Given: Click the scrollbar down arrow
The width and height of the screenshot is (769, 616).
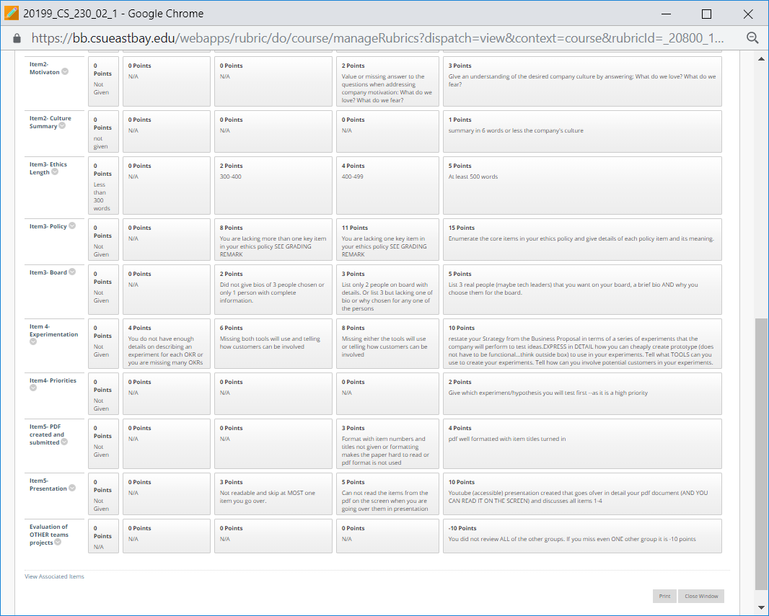Looking at the screenshot, I should (761, 607).
